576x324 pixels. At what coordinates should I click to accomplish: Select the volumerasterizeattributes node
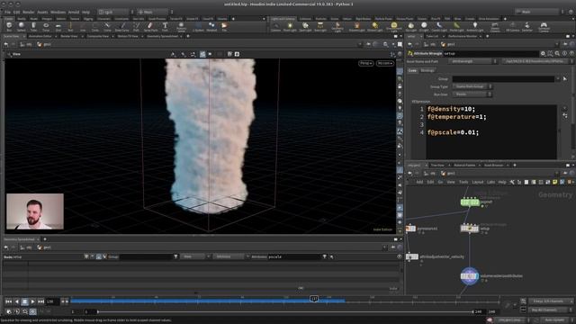point(470,276)
